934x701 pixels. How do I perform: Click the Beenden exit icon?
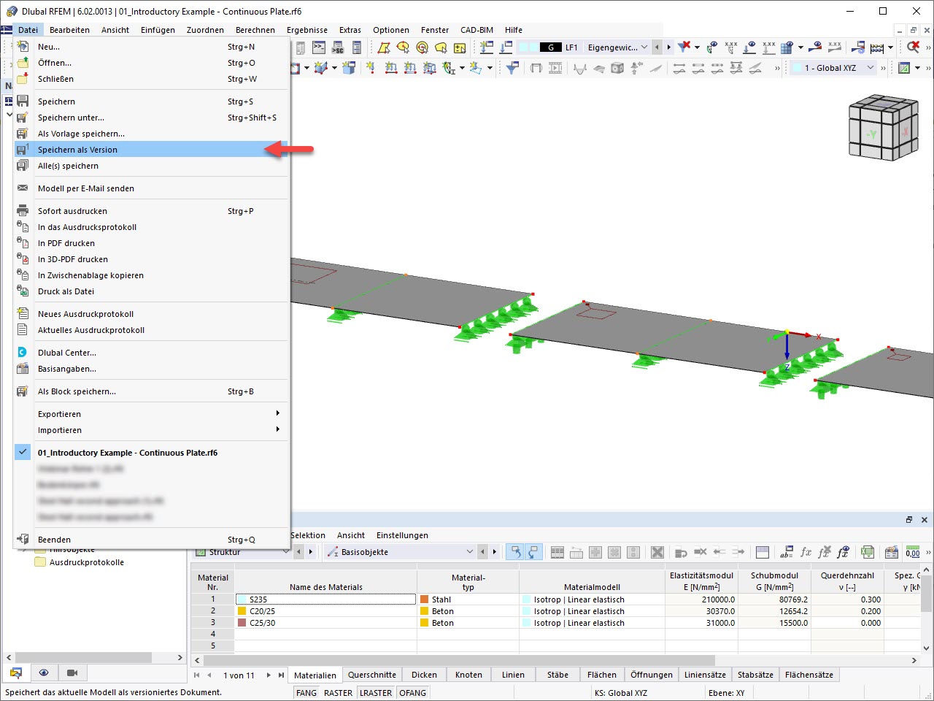pos(23,540)
